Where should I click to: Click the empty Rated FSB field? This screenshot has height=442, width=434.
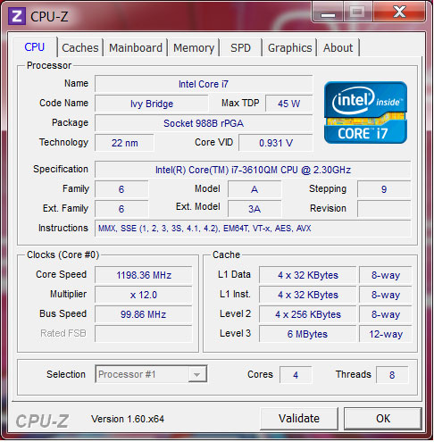[x=144, y=334]
